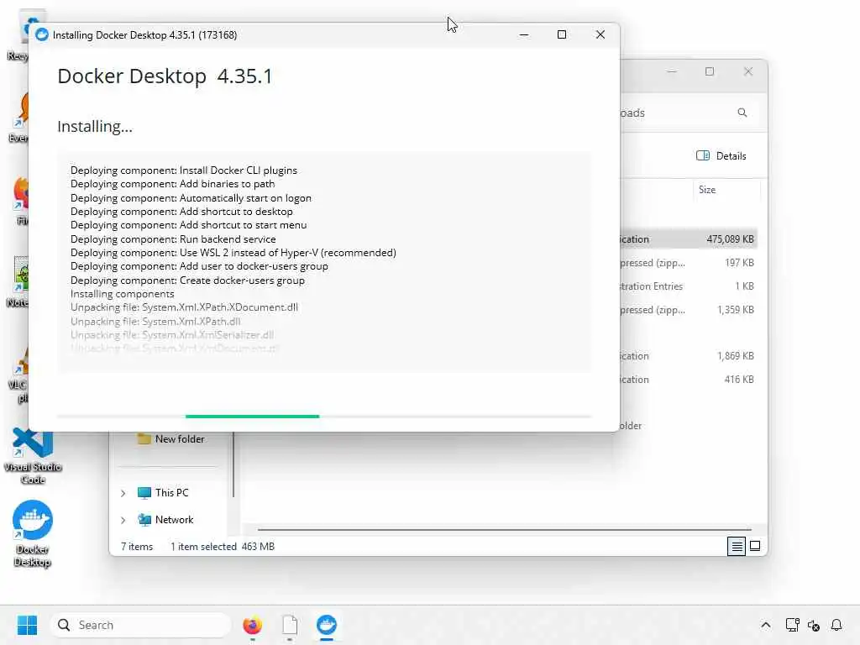Click the installer green progress bar

pos(252,417)
